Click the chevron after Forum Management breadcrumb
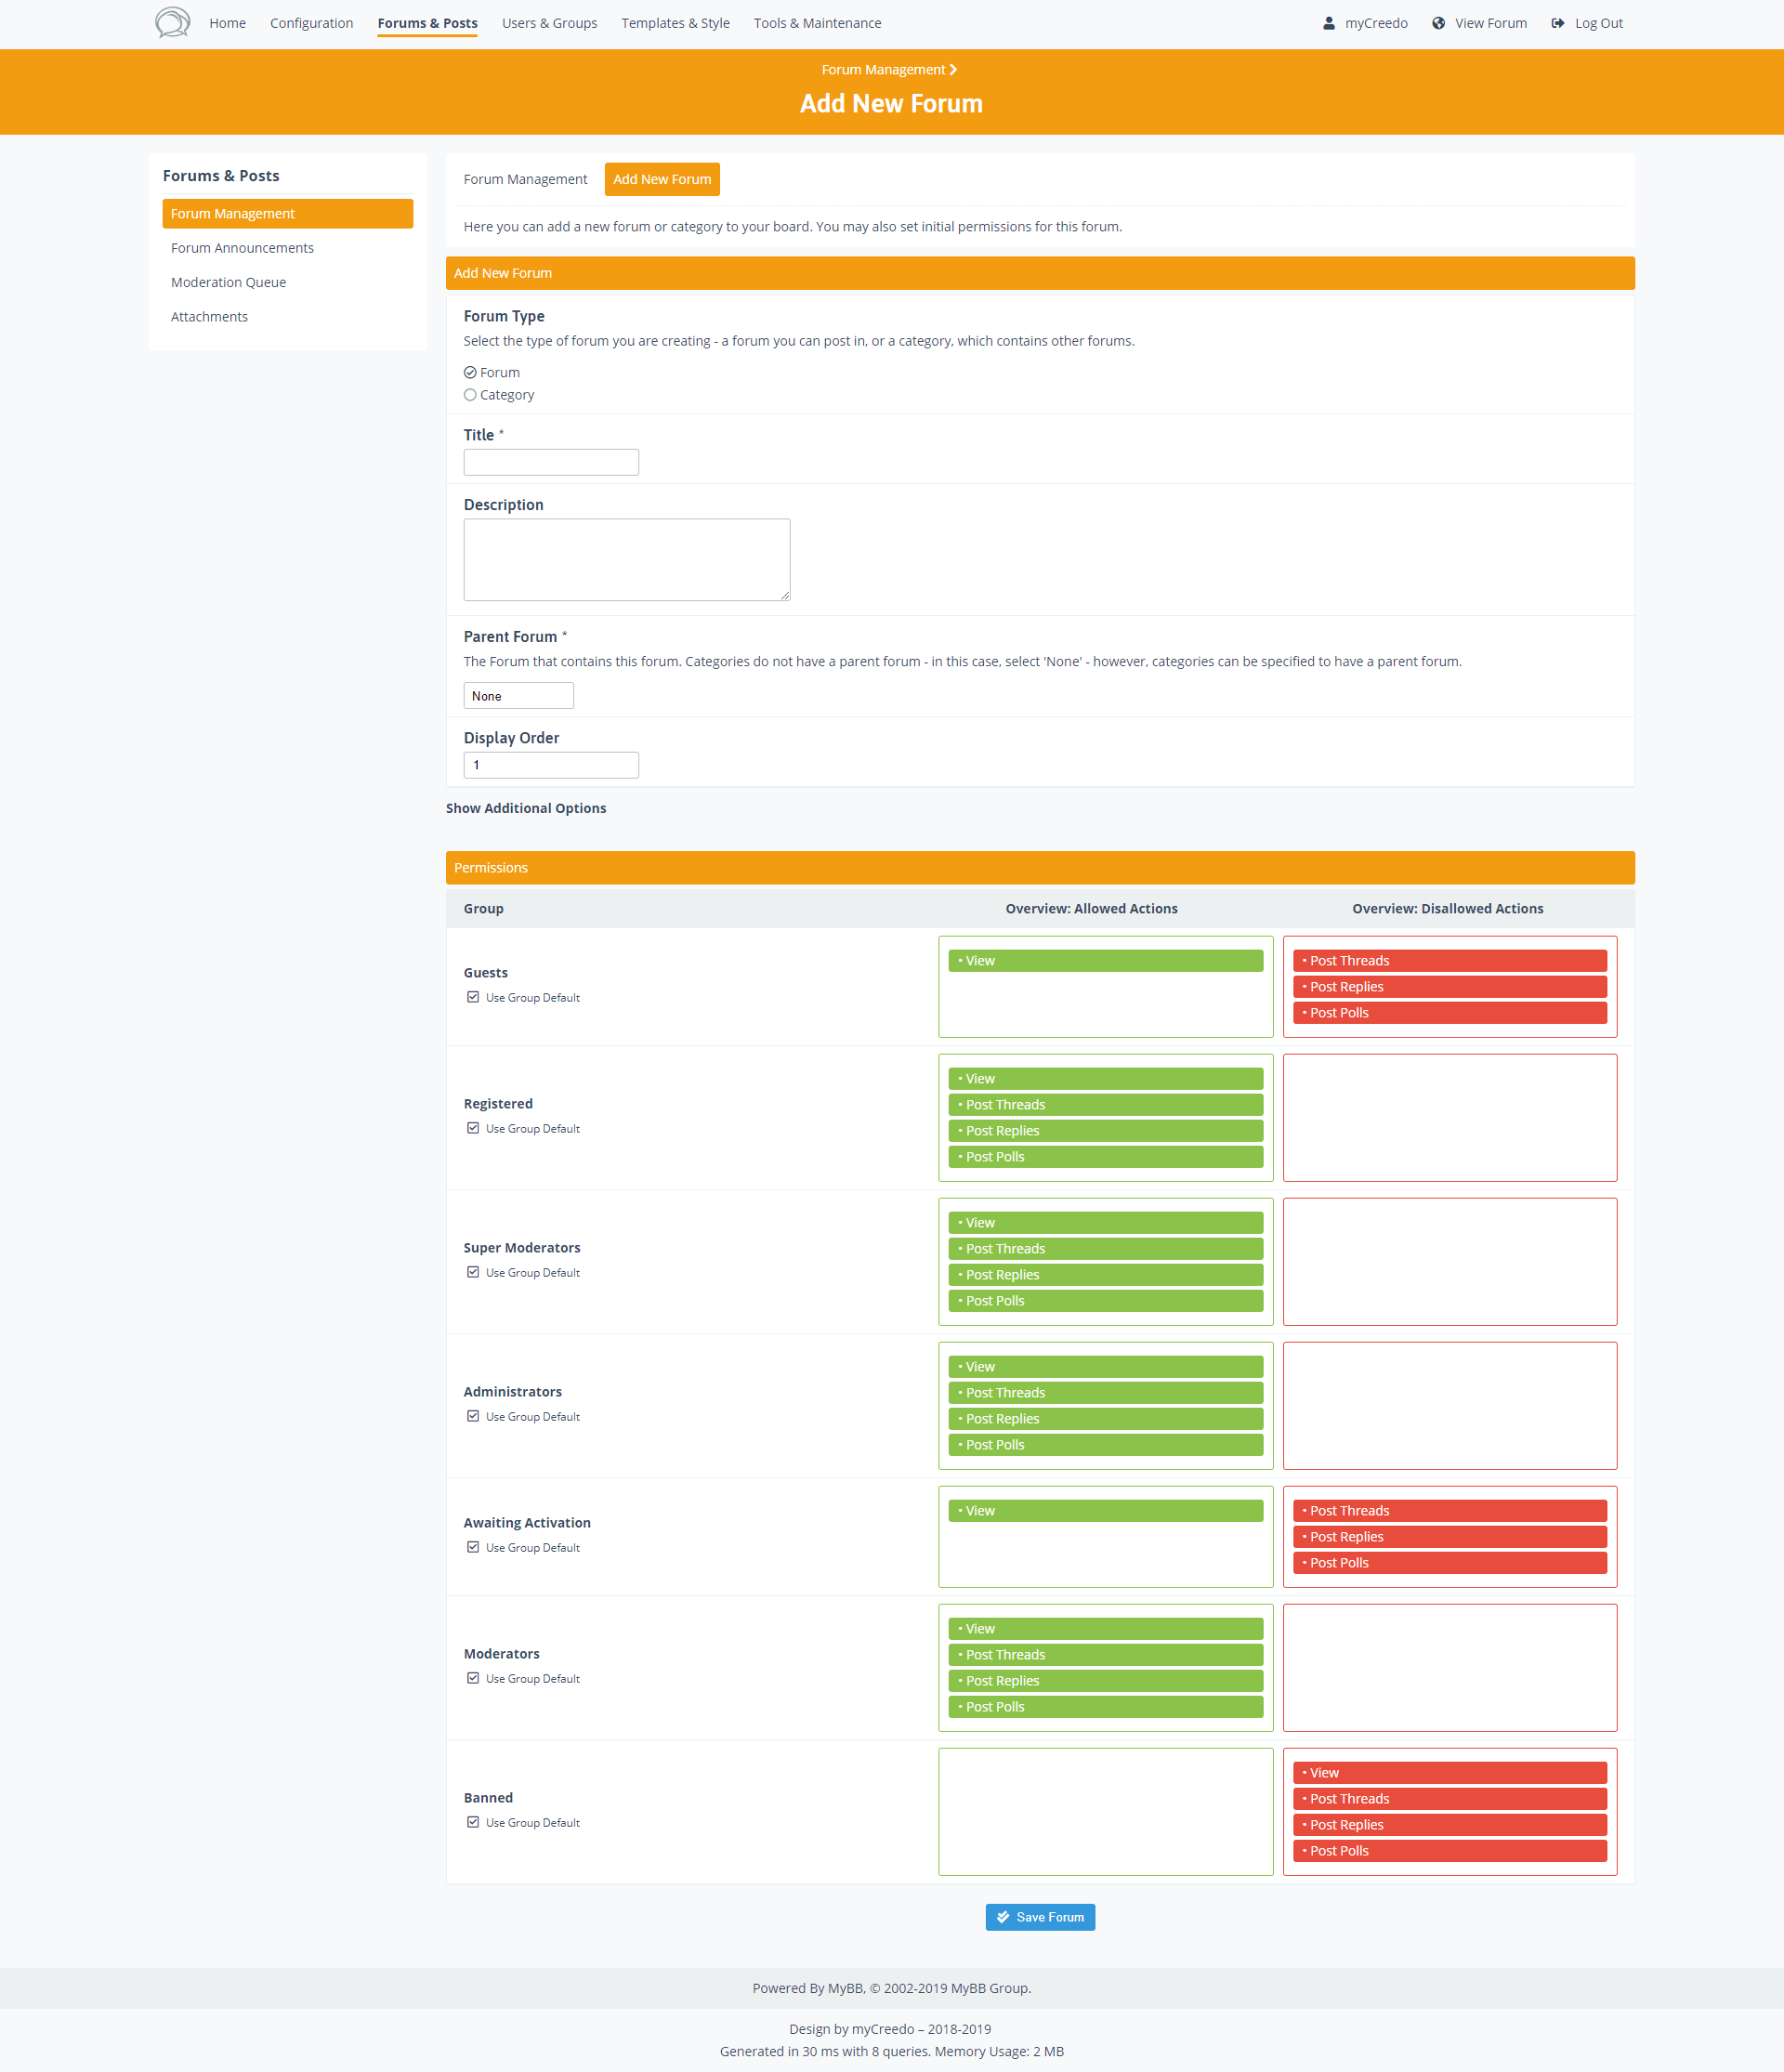Image resolution: width=1784 pixels, height=2072 pixels. tap(953, 70)
